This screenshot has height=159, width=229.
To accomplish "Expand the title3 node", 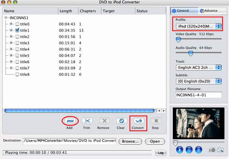I will pos(11,43).
